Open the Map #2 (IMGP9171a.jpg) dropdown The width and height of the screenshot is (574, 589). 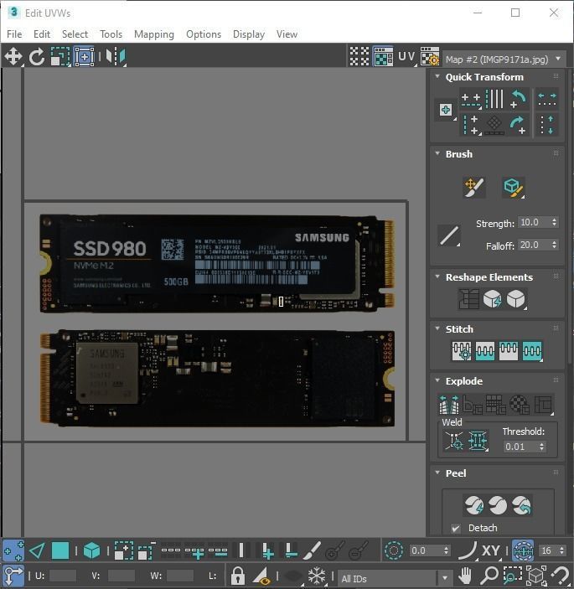pos(504,59)
